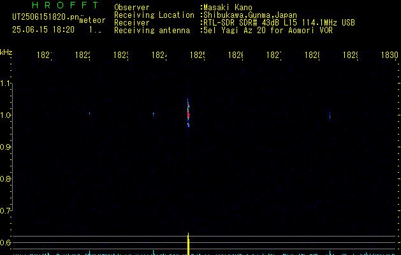Click the 1830 time axis label

click(390, 55)
